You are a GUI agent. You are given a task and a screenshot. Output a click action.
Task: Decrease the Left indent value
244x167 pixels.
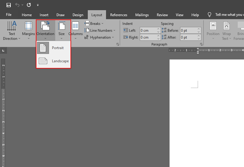pos(158,32)
